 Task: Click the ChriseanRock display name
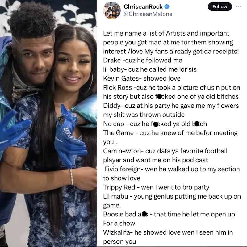(x=143, y=6)
